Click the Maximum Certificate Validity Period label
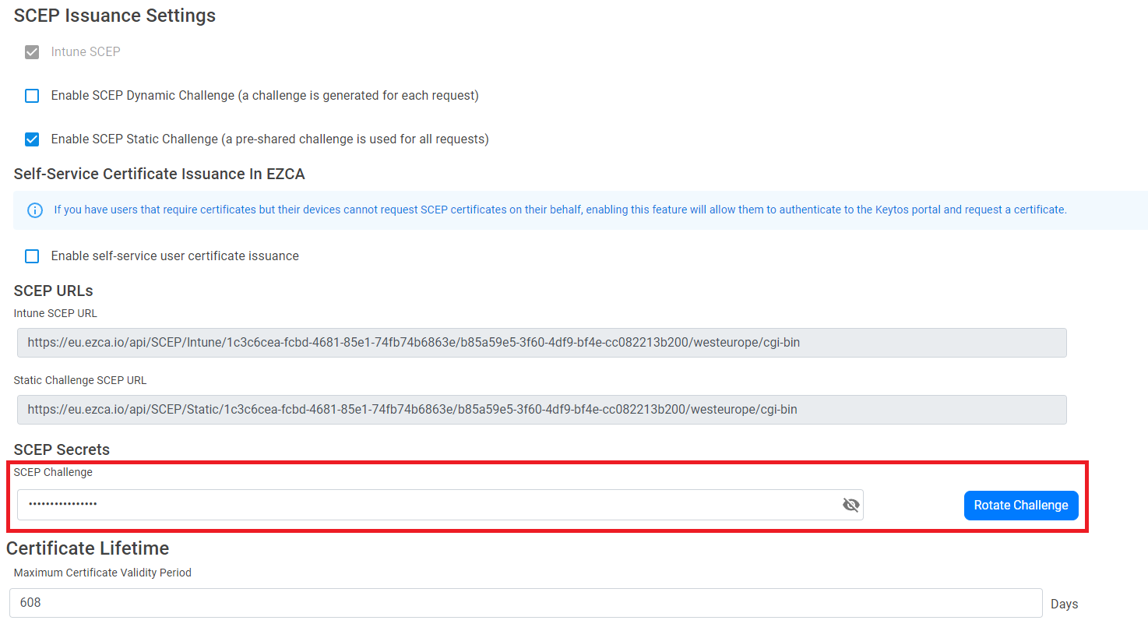Image resolution: width=1148 pixels, height=638 pixels. (x=102, y=573)
